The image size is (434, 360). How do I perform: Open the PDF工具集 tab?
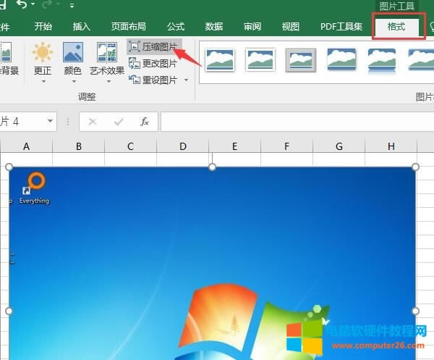(341, 27)
